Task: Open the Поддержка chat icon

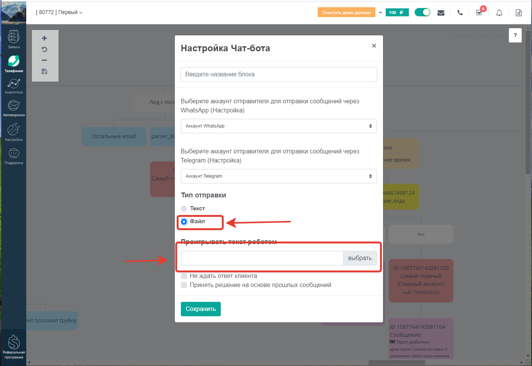Action: (14, 153)
